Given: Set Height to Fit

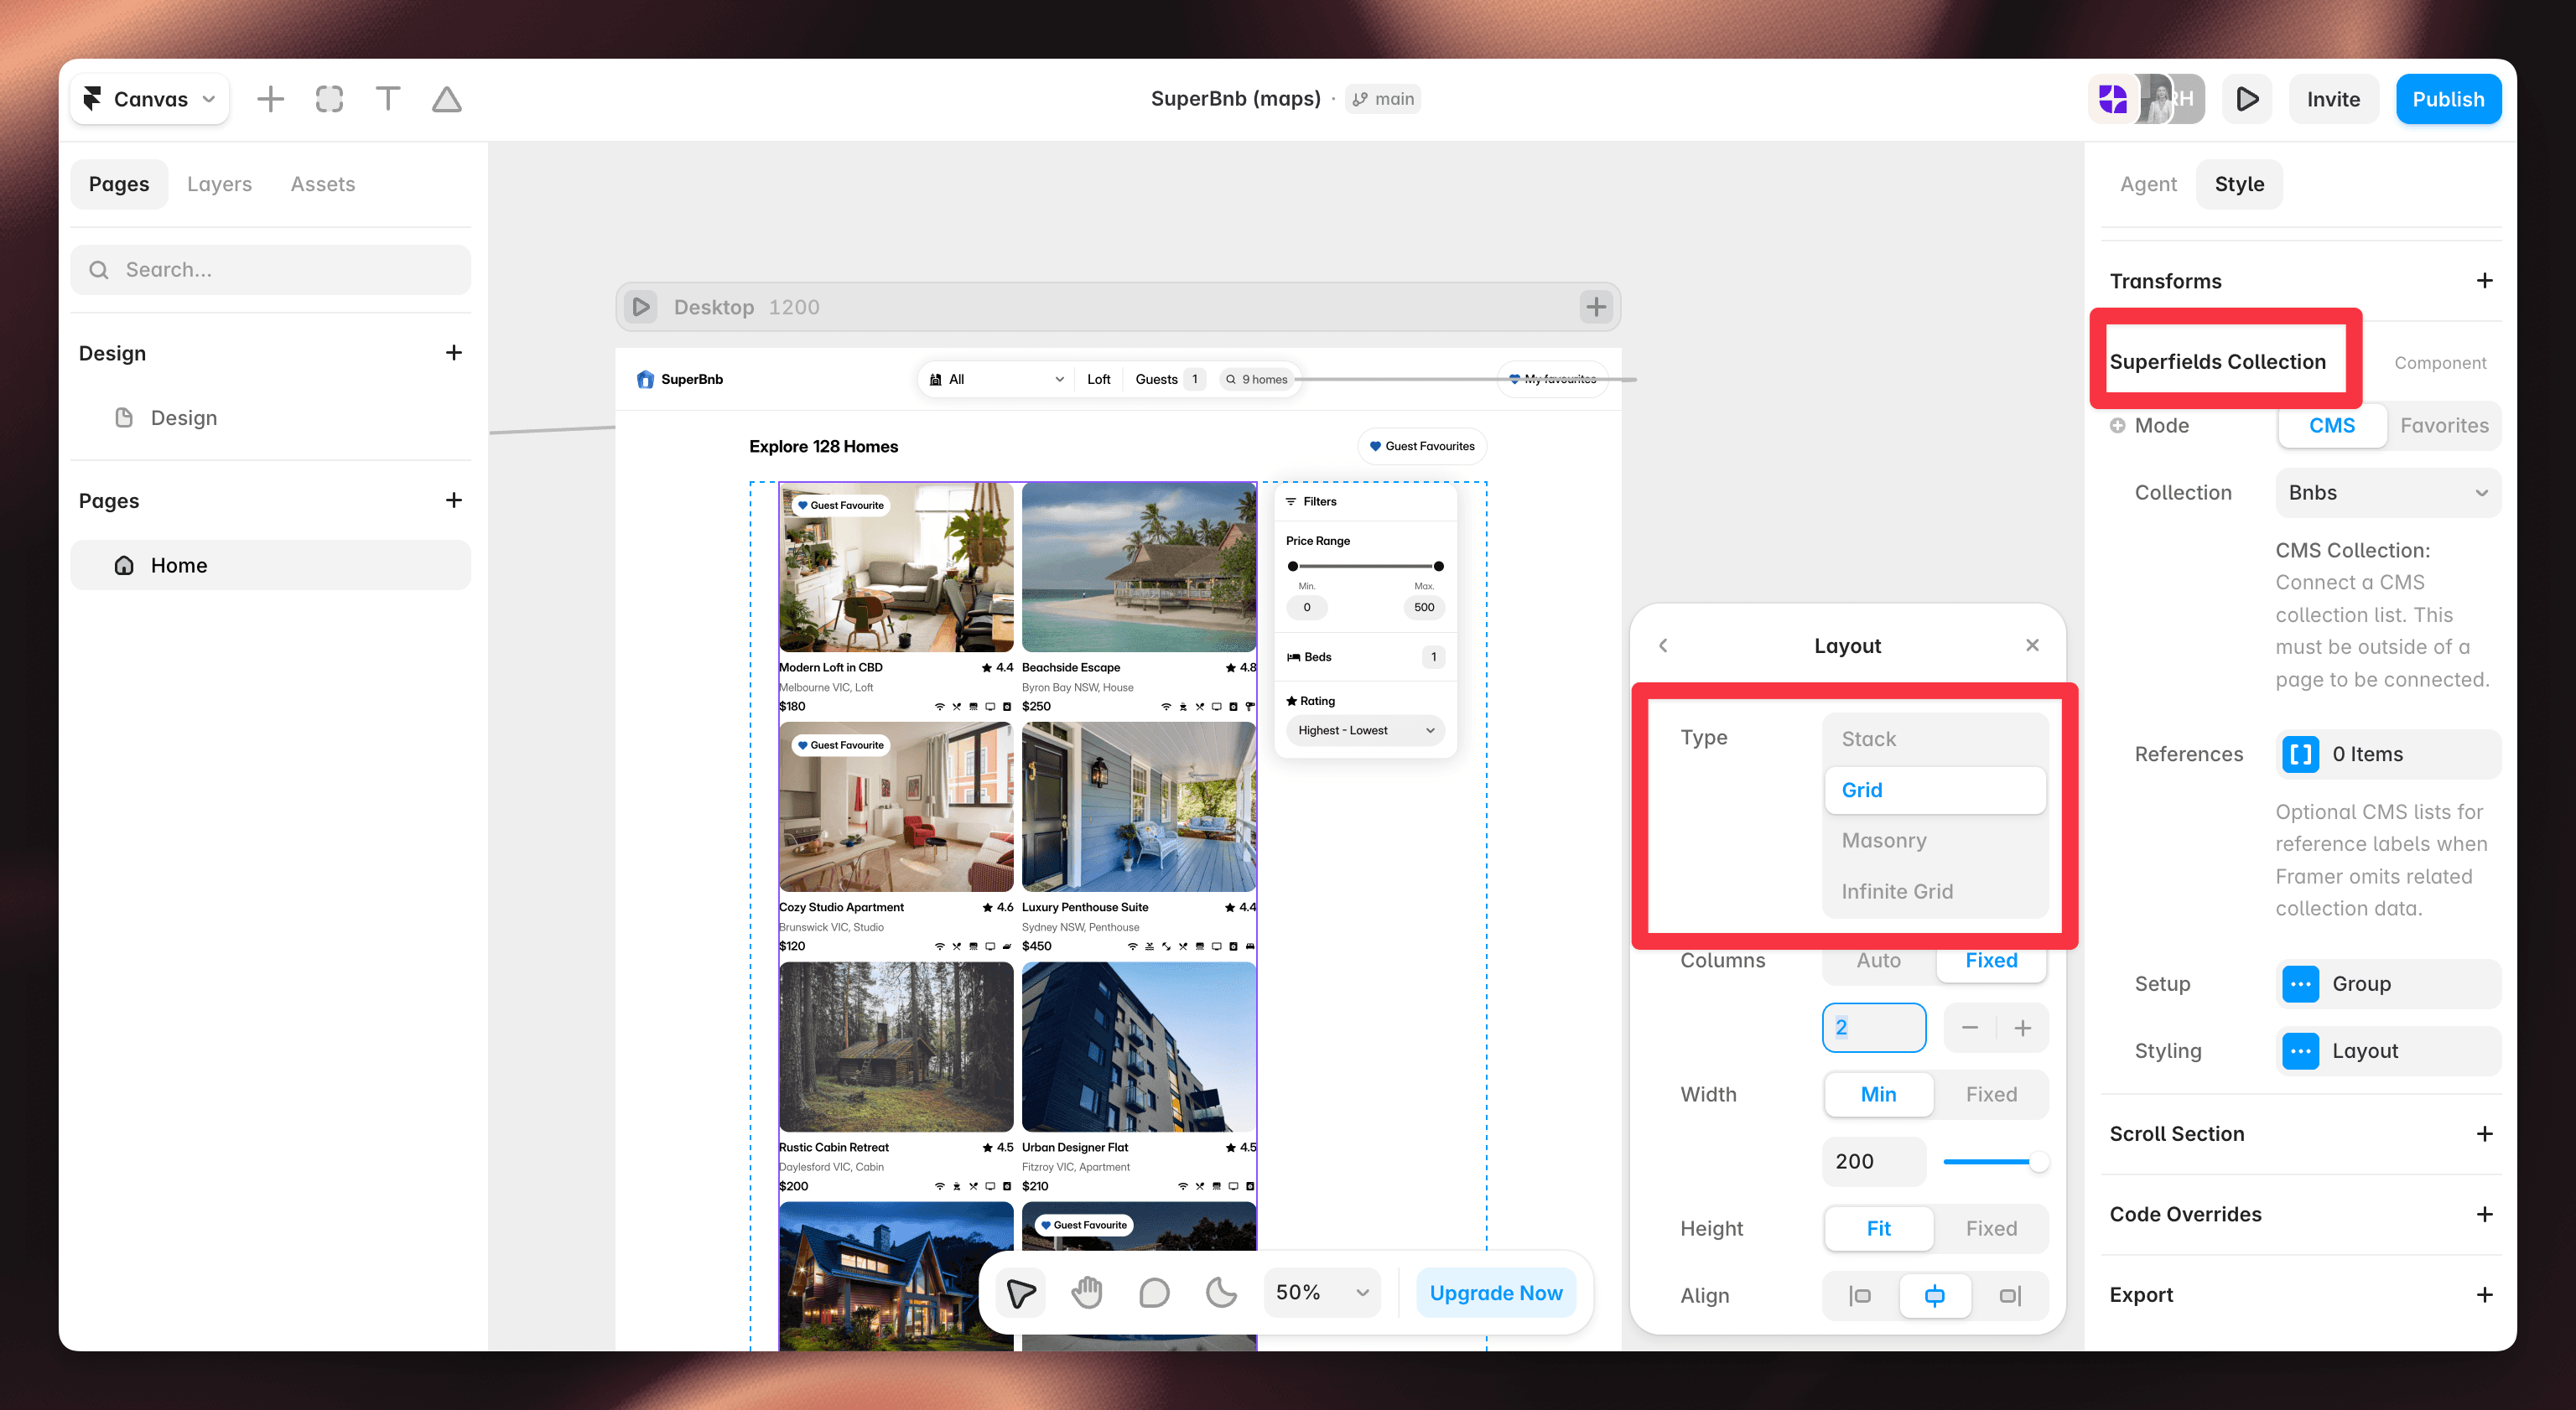Looking at the screenshot, I should (x=1878, y=1229).
